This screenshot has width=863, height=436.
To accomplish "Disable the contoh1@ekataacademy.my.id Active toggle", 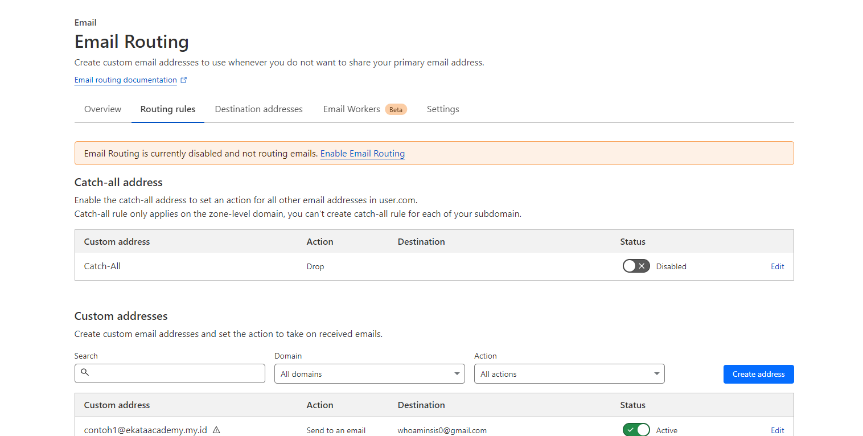I will click(636, 430).
